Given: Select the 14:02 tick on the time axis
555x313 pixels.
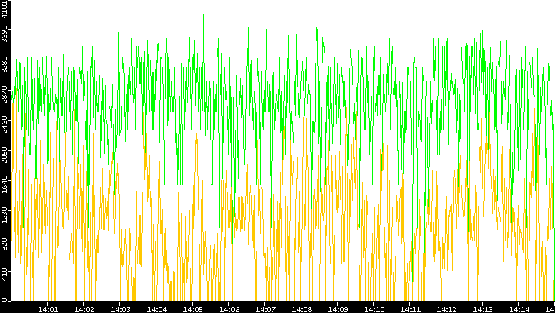Looking at the screenshot, I should pos(84,308).
